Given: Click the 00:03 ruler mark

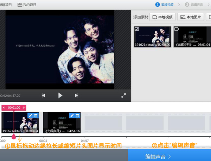Looking at the screenshot, I should (x=43, y=141).
